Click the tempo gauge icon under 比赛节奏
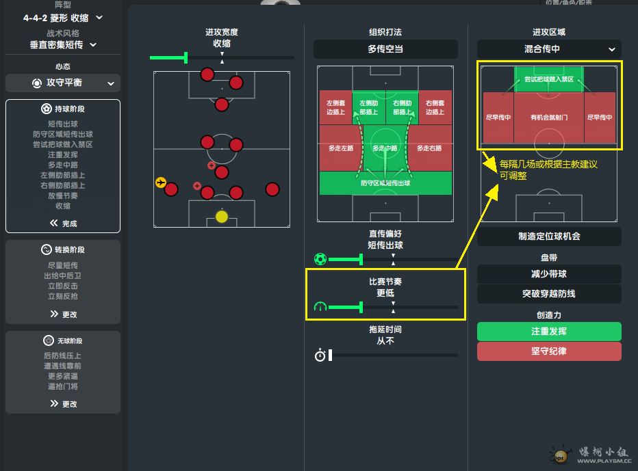The height and width of the screenshot is (471, 638). point(320,307)
